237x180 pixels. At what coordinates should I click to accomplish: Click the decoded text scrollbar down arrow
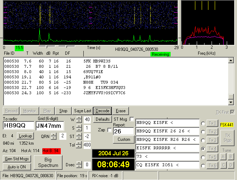tap(231, 102)
